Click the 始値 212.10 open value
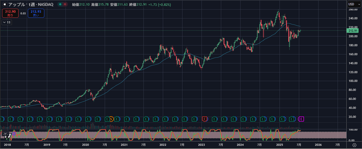 (80, 5)
